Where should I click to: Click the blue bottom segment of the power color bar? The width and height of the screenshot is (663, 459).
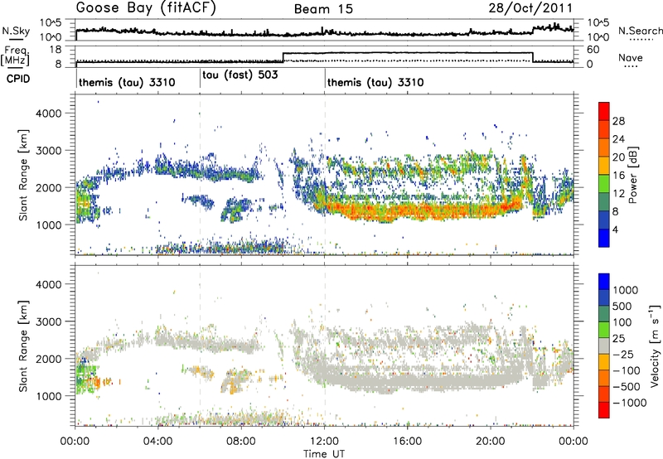click(604, 238)
